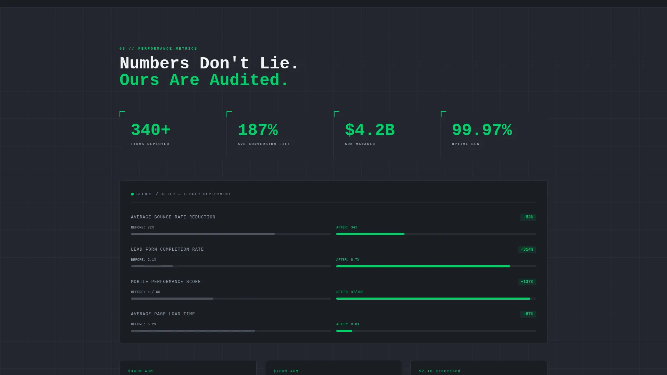Click the BEFORE: 72% label
This screenshot has height=375, width=667.
click(x=142, y=228)
